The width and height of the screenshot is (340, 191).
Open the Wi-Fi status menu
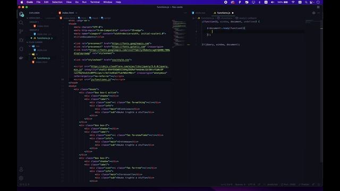point(293,2)
